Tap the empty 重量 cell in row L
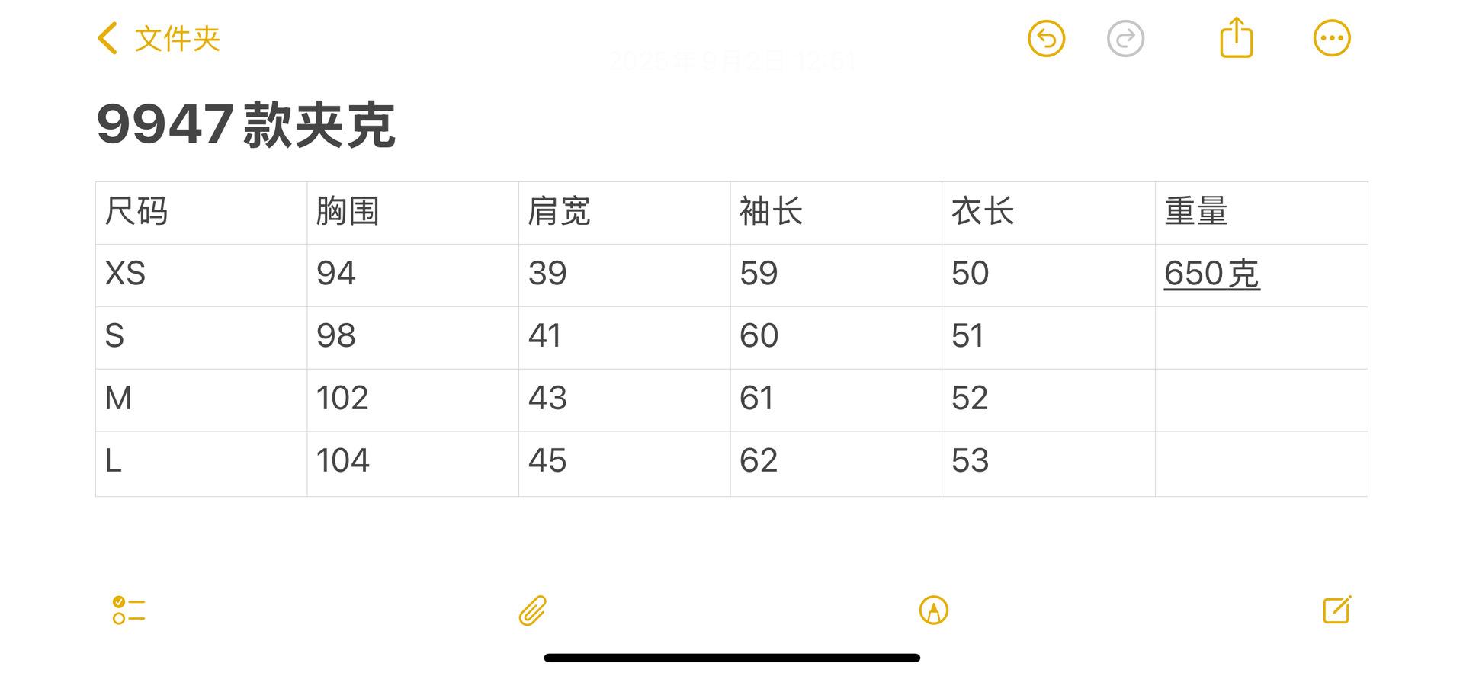Viewport: 1463px width, 676px height. pyautogui.click(x=1261, y=463)
